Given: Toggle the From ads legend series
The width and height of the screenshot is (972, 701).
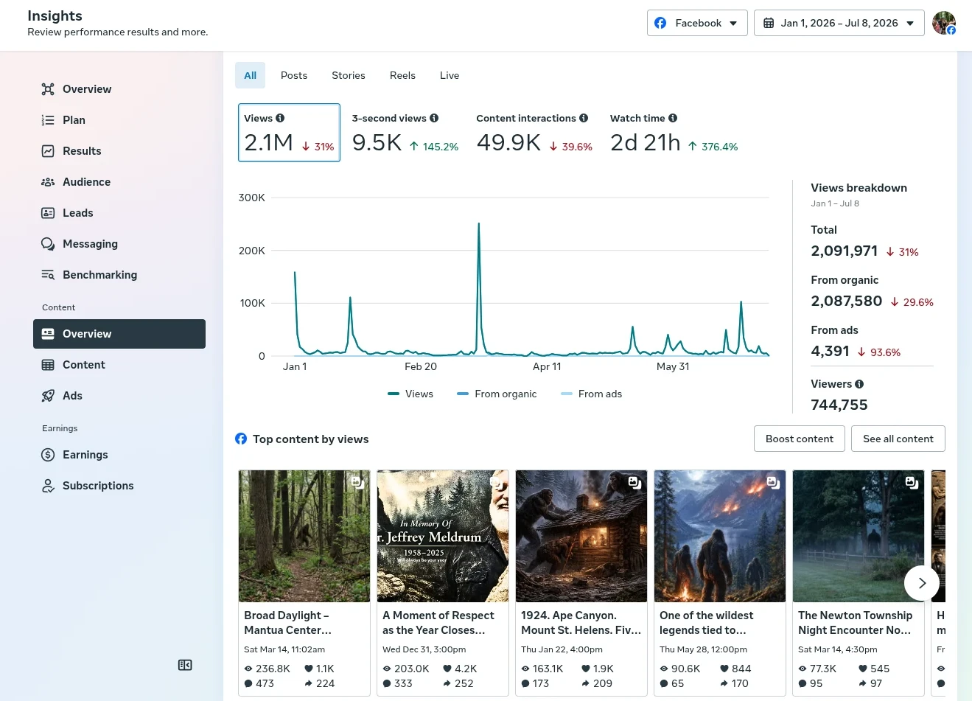Looking at the screenshot, I should click(x=592, y=394).
